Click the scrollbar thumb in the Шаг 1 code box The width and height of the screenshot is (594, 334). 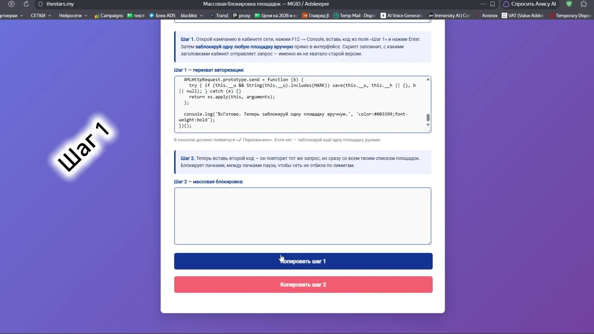428,118
